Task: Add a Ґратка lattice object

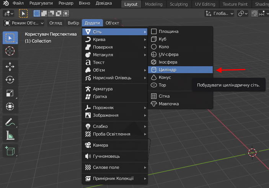Action: coord(115,96)
